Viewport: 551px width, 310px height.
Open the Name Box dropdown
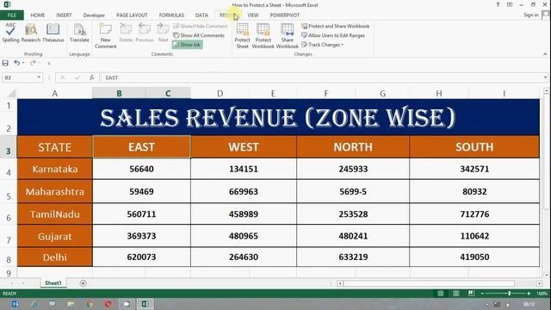(39, 77)
